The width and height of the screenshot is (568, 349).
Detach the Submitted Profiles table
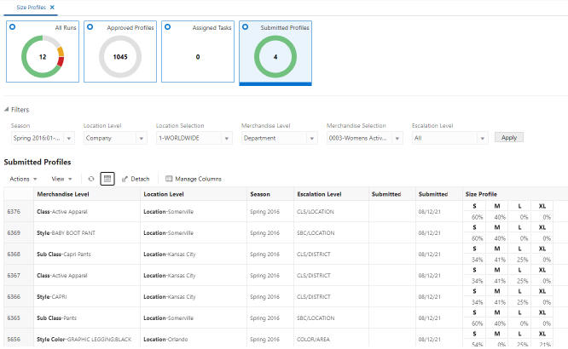(136, 179)
